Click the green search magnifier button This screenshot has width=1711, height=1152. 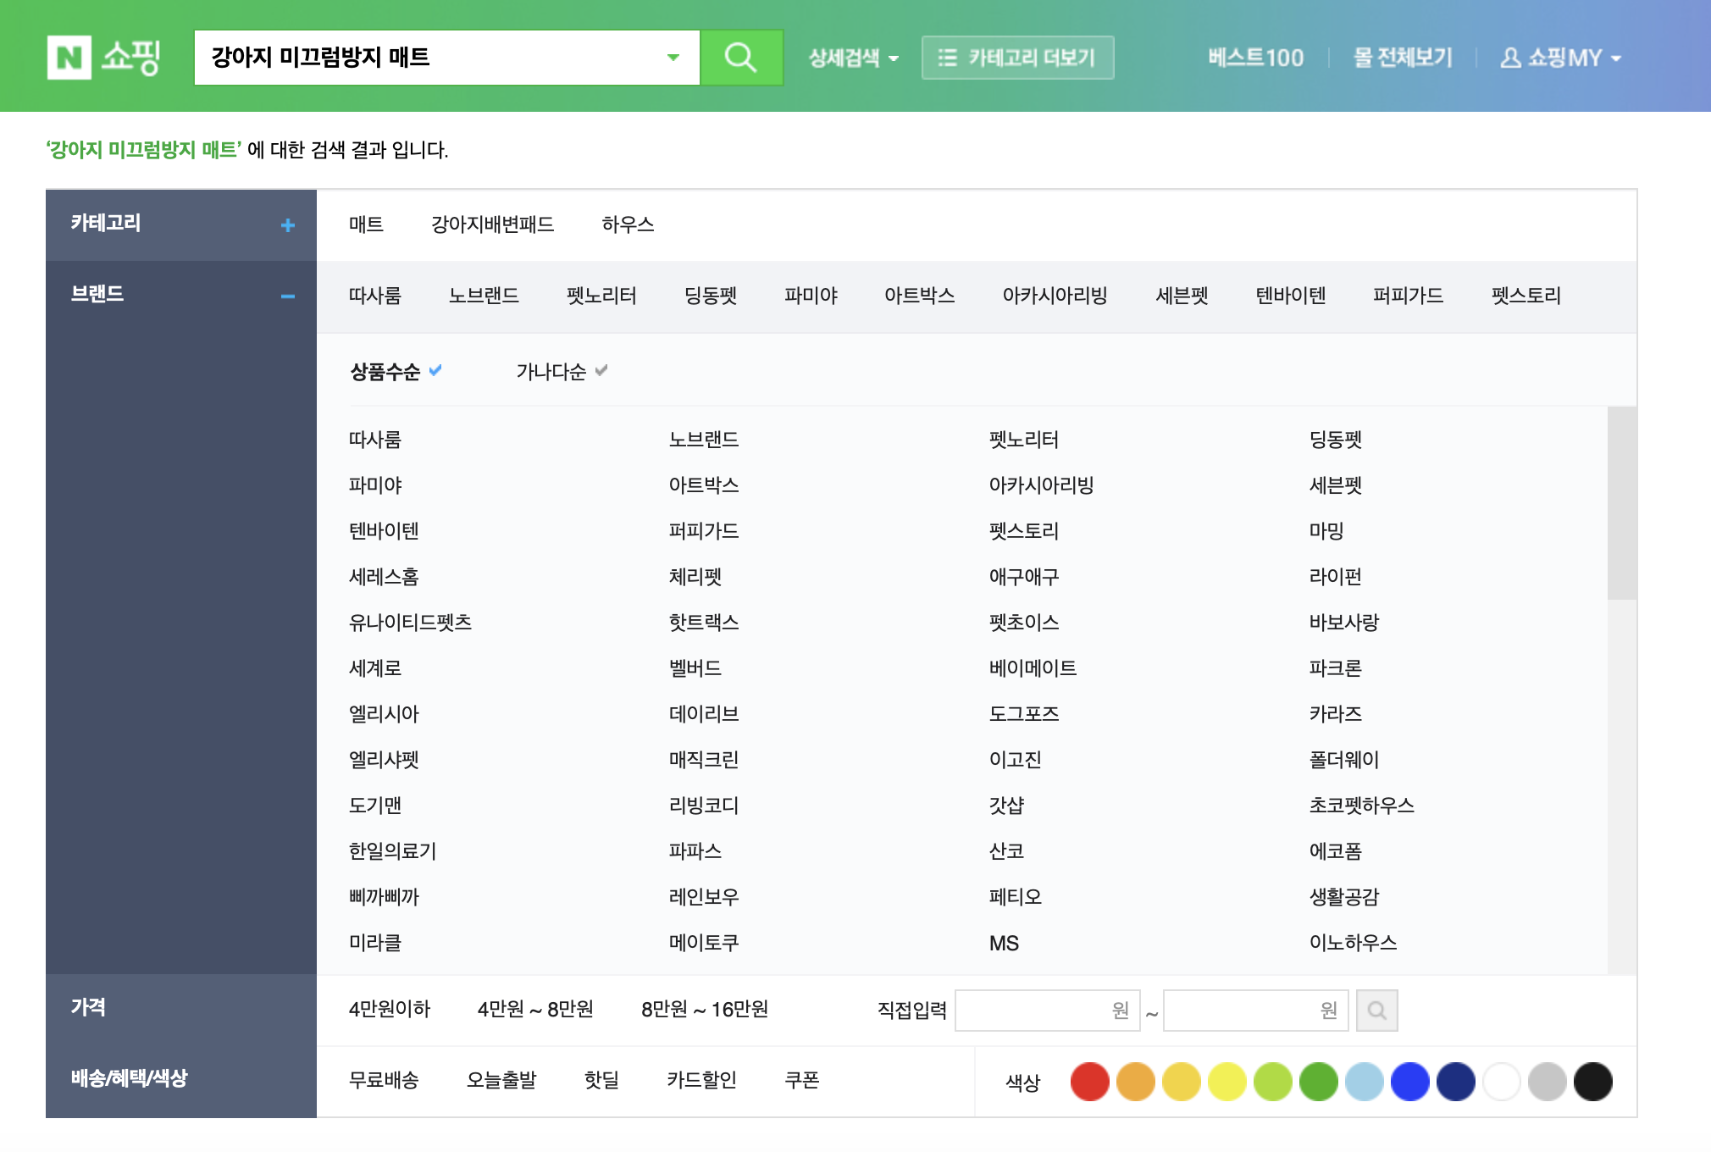click(x=741, y=58)
